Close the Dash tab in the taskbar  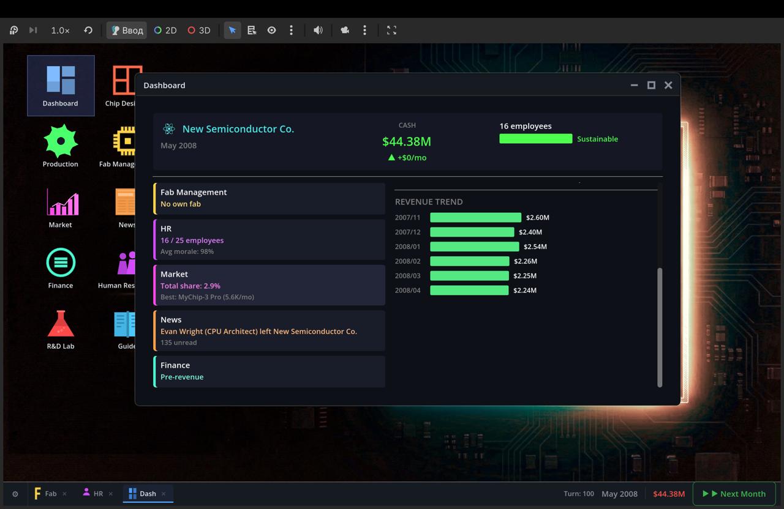pos(164,494)
